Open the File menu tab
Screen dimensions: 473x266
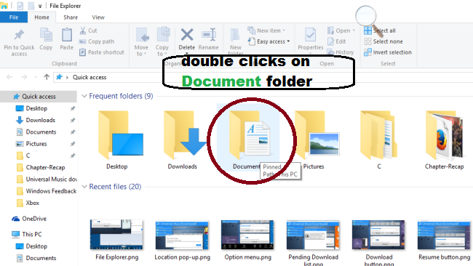(14, 17)
